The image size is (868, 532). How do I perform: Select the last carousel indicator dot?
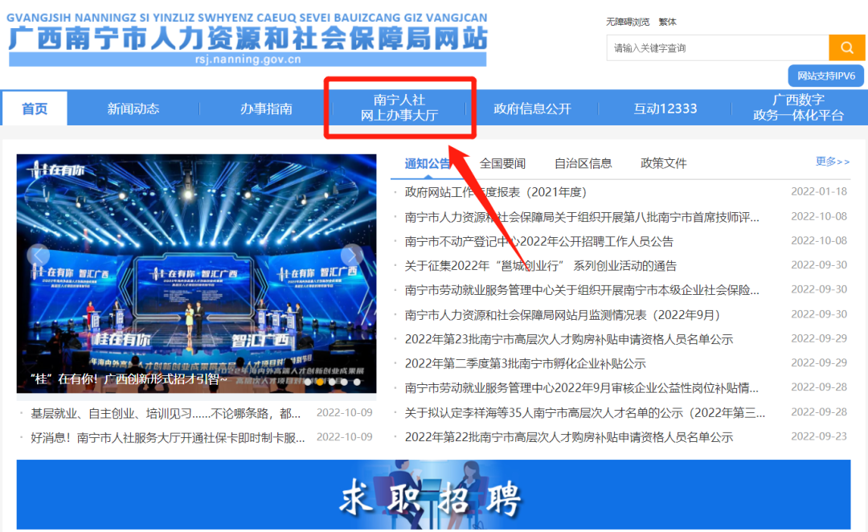click(x=357, y=382)
